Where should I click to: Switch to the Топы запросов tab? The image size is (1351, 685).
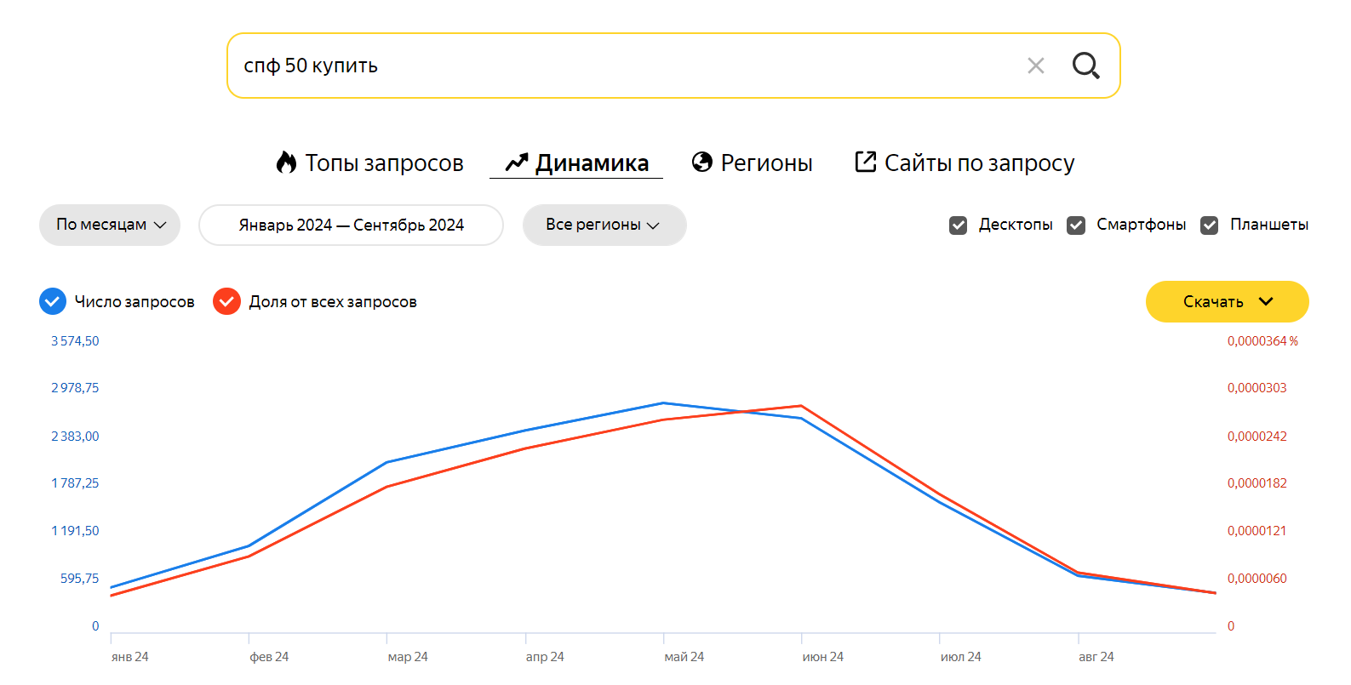tap(384, 163)
